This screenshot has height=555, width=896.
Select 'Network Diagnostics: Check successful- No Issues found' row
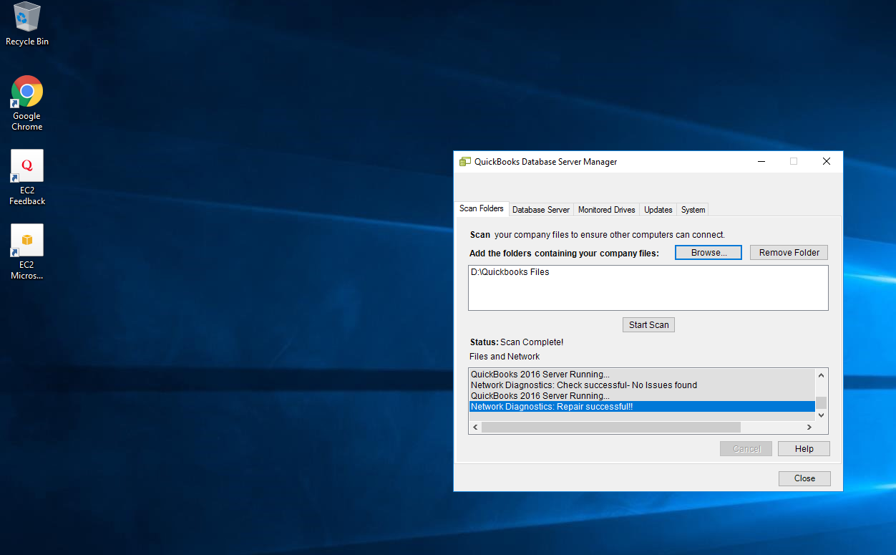642,385
